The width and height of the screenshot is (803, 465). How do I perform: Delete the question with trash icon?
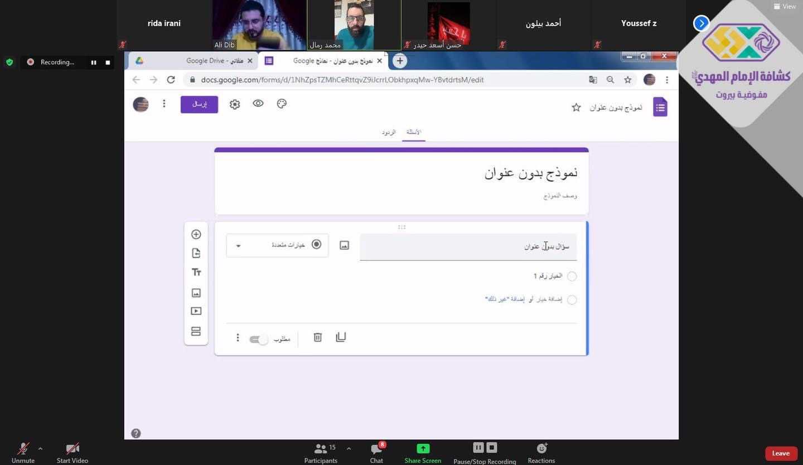(317, 337)
